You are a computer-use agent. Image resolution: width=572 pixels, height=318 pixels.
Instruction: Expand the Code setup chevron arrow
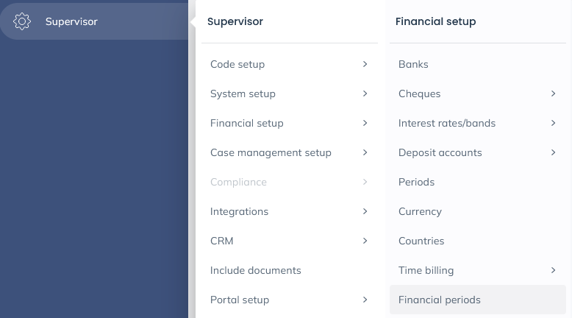coord(365,64)
